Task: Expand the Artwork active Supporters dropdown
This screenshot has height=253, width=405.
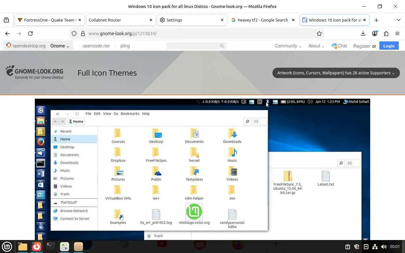Action: click(336, 73)
